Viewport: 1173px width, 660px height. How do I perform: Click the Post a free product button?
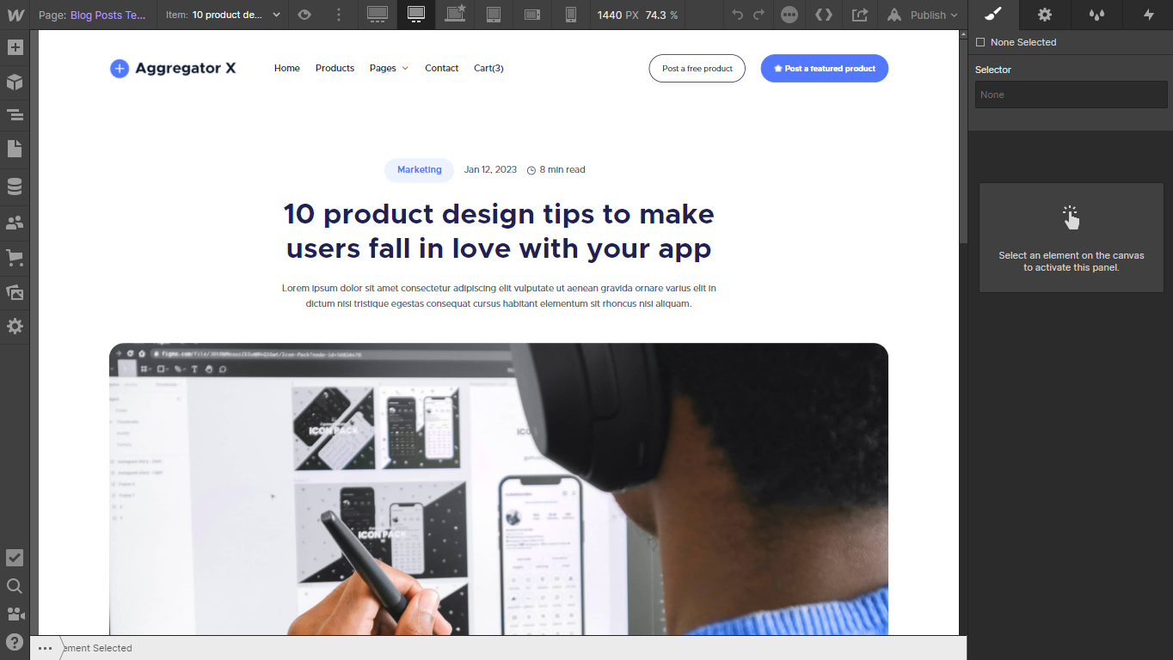point(697,69)
